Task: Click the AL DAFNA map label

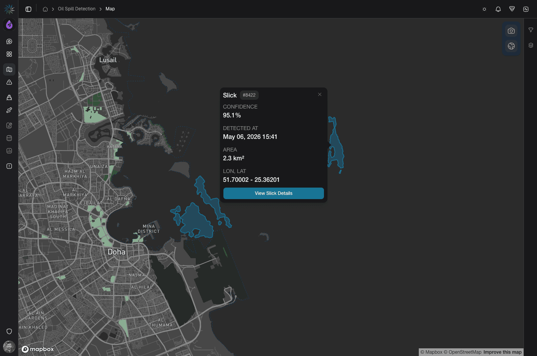Action: click(x=119, y=199)
